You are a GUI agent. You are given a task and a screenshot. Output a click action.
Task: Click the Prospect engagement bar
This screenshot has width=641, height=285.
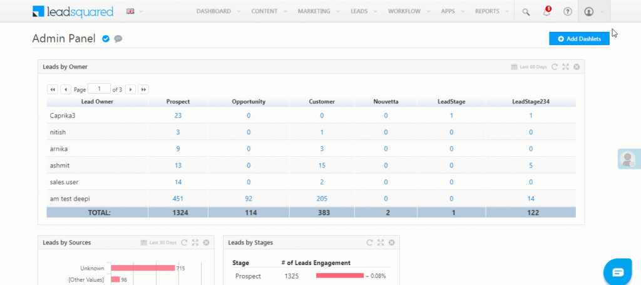point(340,276)
